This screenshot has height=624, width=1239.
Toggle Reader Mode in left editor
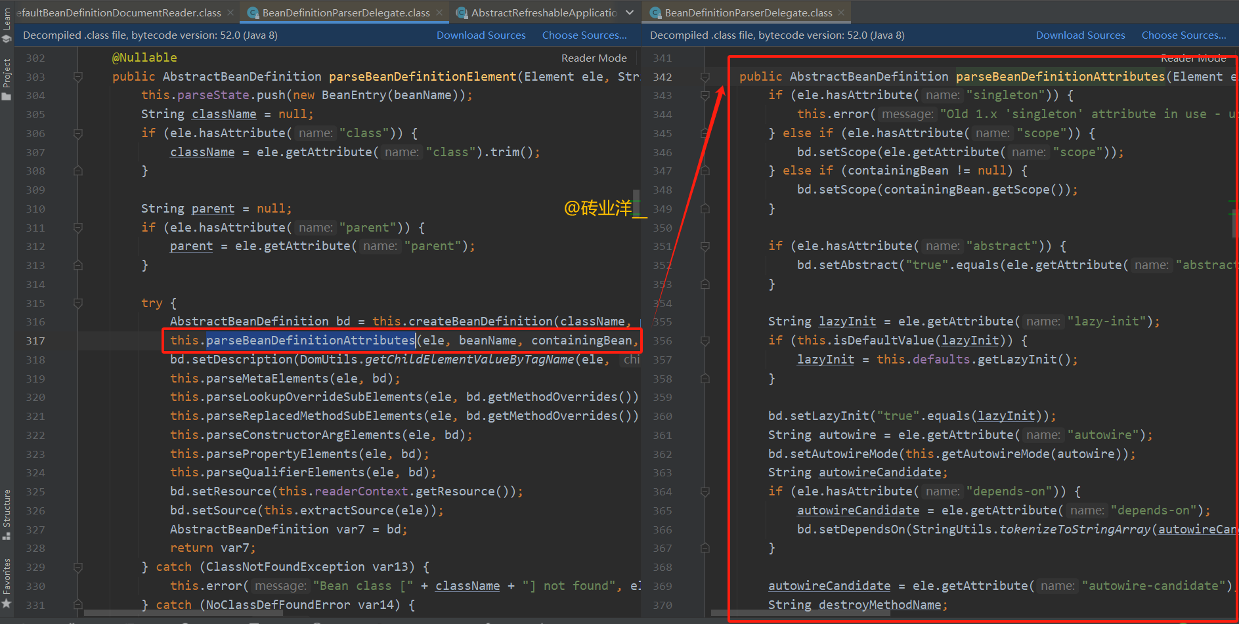(594, 58)
